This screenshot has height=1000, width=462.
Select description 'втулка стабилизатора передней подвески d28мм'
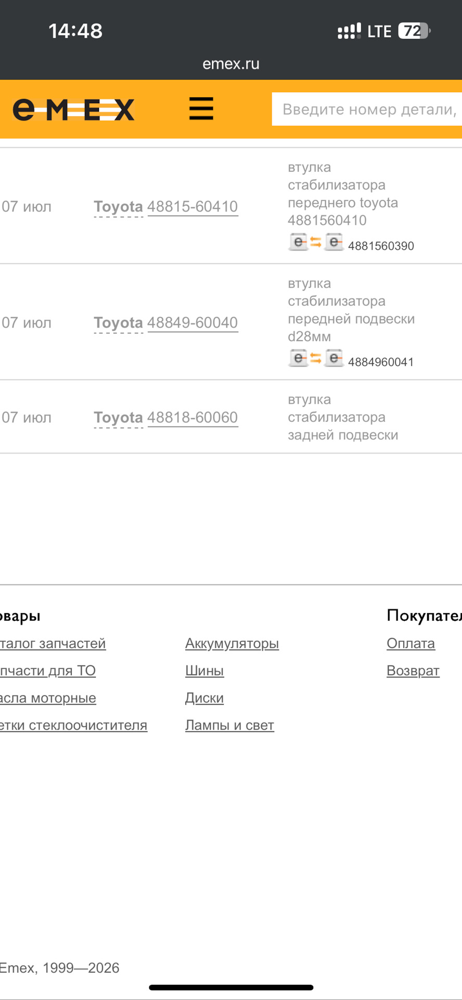click(351, 310)
